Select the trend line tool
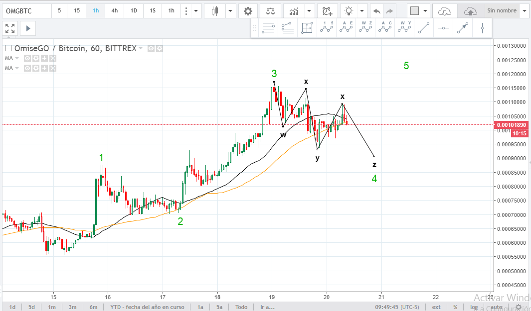 click(x=424, y=28)
